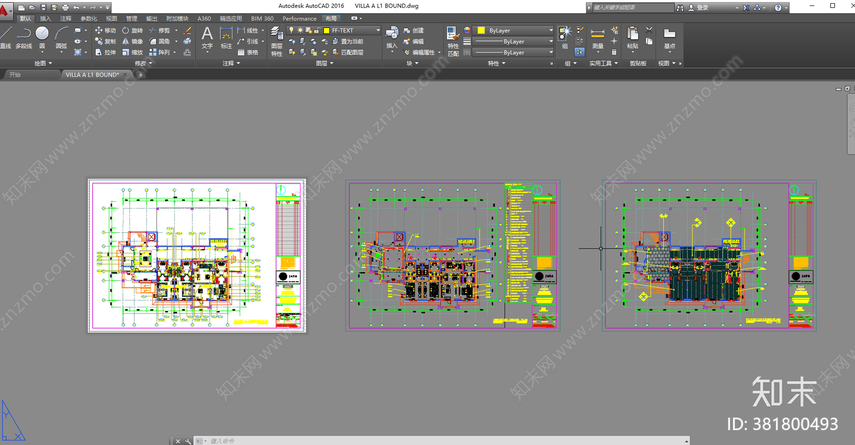Open the object color ByLayer dropdown
Screen dimensions: 855x445
click(550, 30)
